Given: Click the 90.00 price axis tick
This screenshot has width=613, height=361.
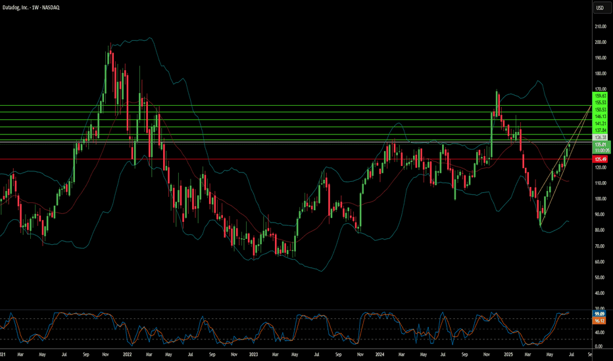Looking at the screenshot, I should [600, 214].
